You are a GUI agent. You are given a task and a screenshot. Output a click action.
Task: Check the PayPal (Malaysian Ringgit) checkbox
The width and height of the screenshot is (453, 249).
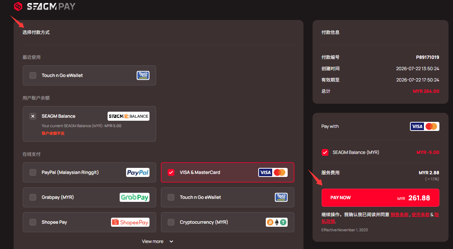click(x=33, y=172)
